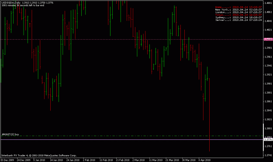
Task: Click the 5 Jan 2010 date label
Action: click(39, 160)
